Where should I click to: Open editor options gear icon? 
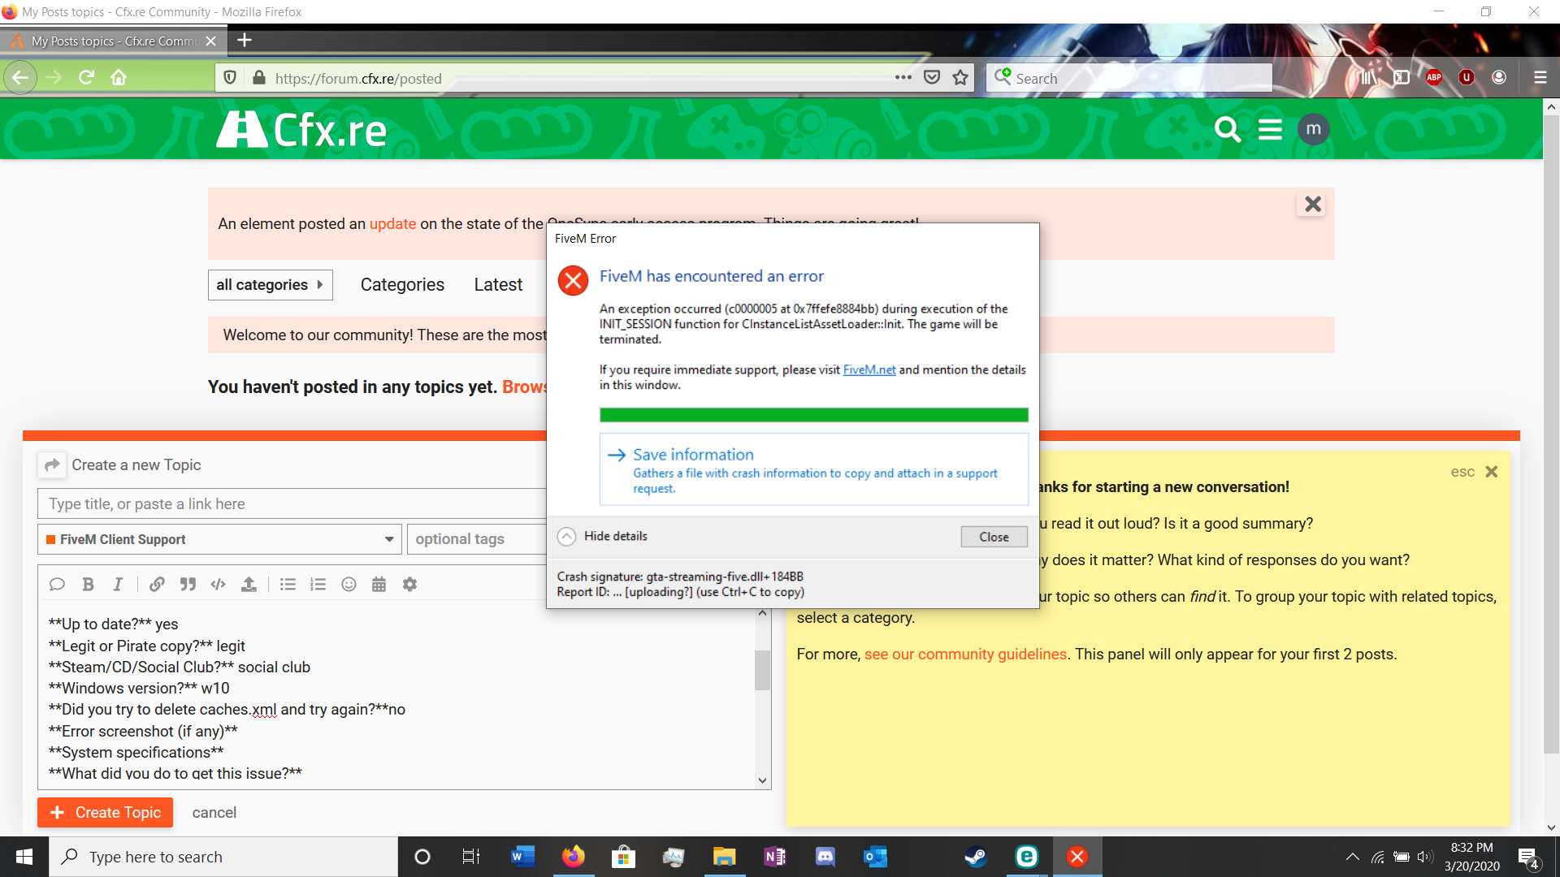point(409,585)
